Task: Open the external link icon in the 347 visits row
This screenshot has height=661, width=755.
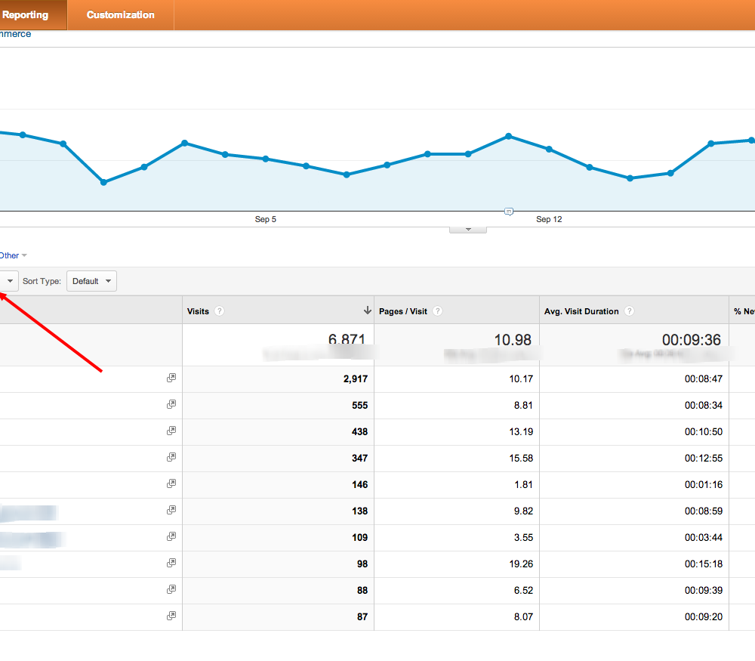Action: click(x=171, y=457)
